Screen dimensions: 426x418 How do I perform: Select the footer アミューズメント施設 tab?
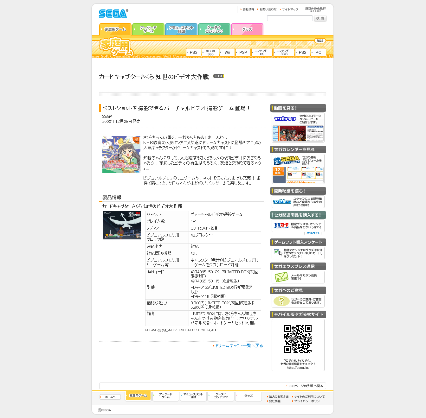193,396
